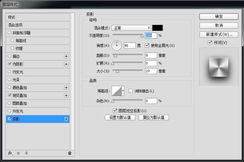Click the plus icon next to 内阴影
Viewport: 244px width, 162px height.
click(66, 64)
